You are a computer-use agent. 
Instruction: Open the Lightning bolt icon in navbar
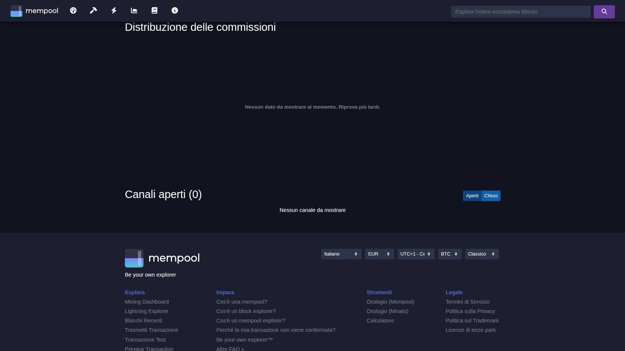coord(114,11)
